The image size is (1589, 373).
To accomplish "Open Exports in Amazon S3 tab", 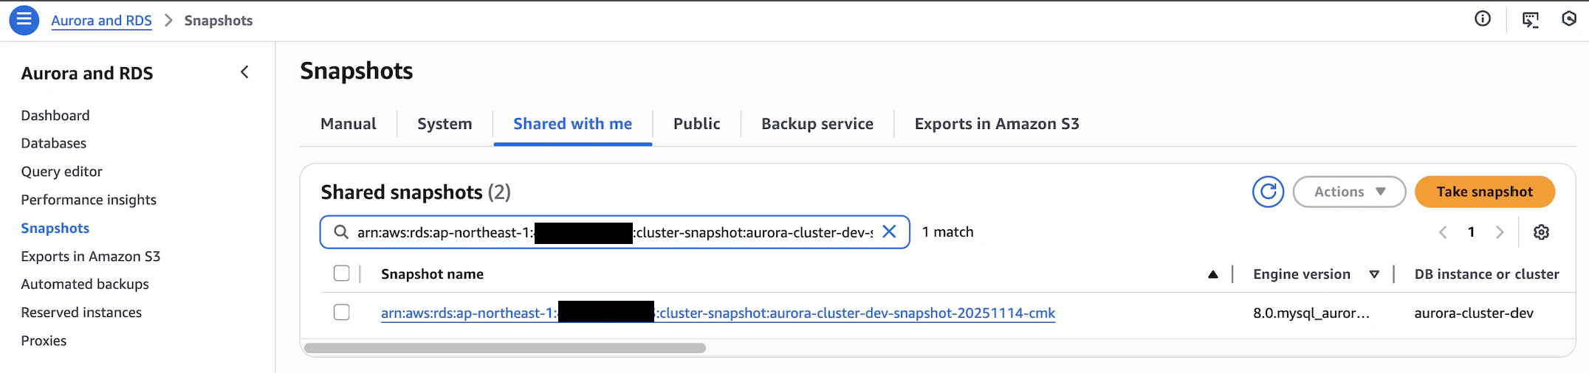I will 997,124.
